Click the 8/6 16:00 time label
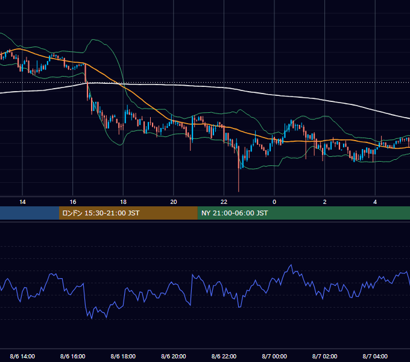The height and width of the screenshot is (362, 410). coord(73,356)
